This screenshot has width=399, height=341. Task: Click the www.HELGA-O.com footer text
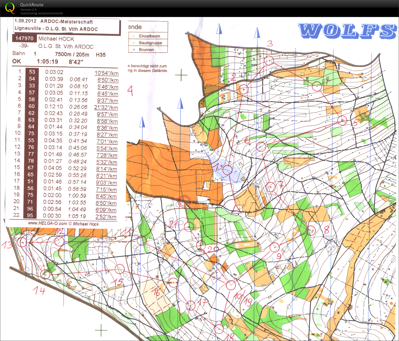47,223
